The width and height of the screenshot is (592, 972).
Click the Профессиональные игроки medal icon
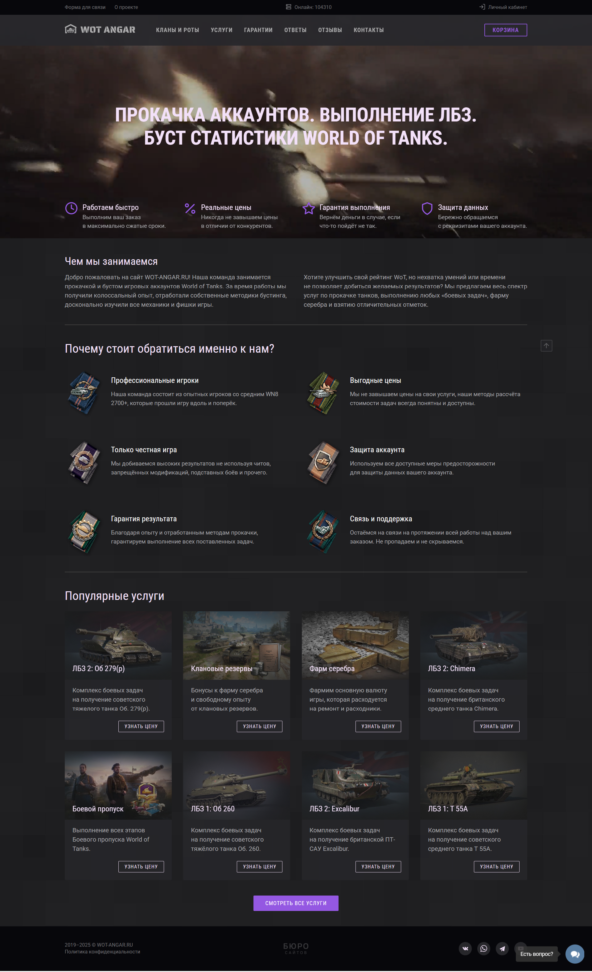click(84, 393)
